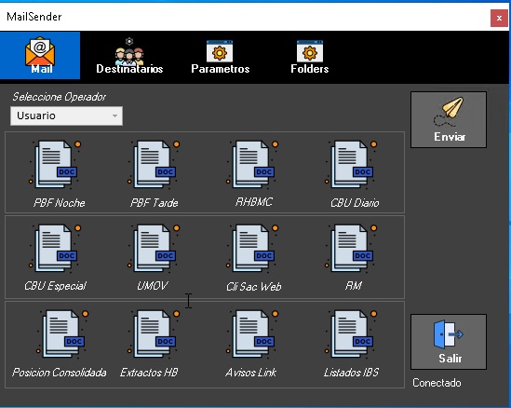The width and height of the screenshot is (511, 408).
Task: Select the Cli Sac Web document icon
Action: click(252, 248)
